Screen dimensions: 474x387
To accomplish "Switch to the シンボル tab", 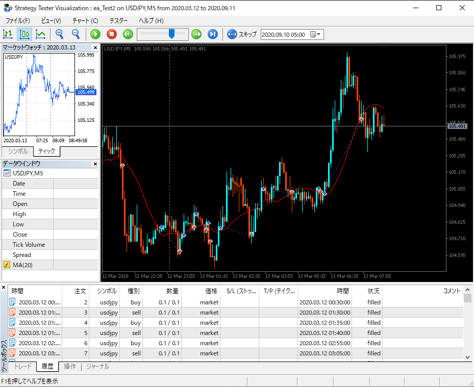I will click(18, 151).
